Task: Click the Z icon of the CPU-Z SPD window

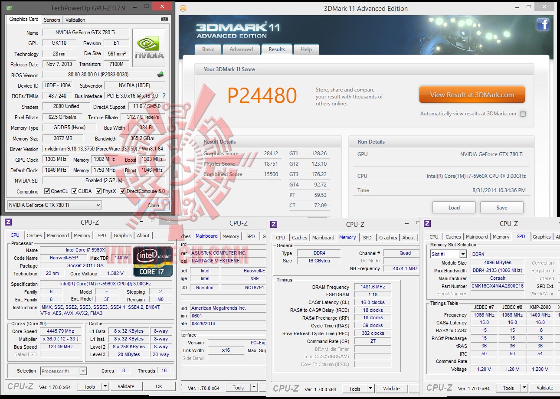Action: pyautogui.click(x=427, y=223)
